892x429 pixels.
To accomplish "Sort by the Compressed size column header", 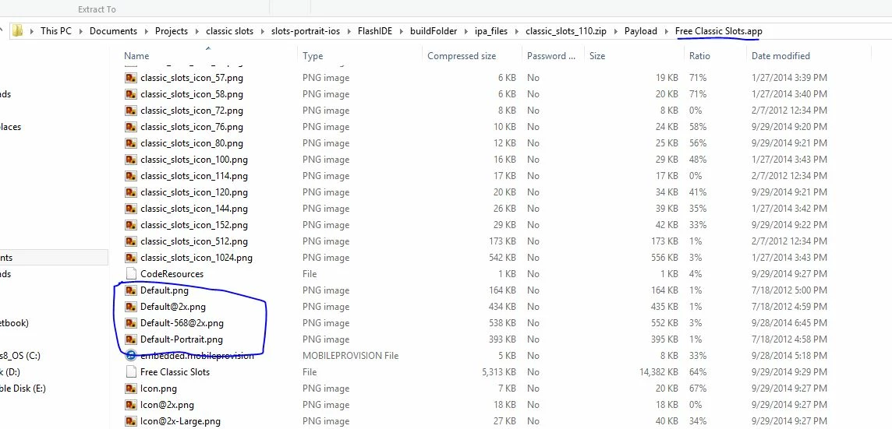I will (x=462, y=56).
